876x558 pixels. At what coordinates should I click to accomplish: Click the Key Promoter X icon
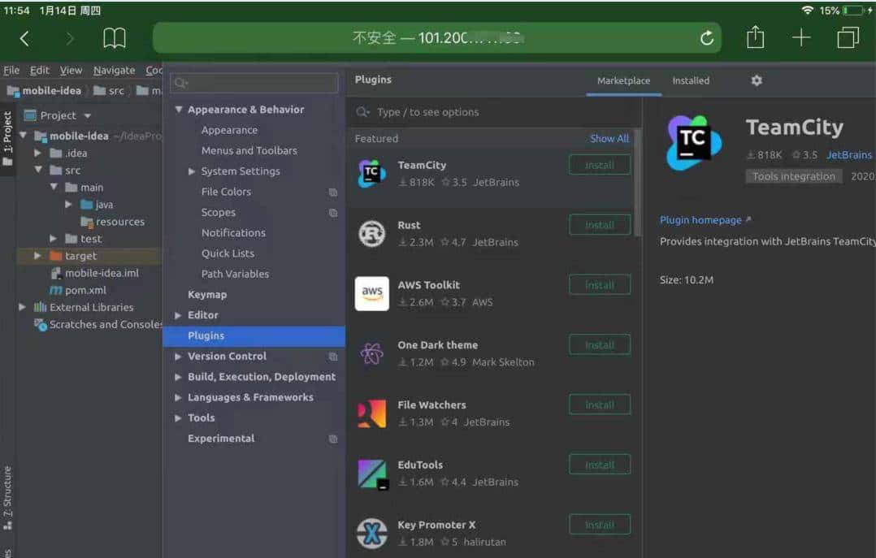click(x=371, y=533)
